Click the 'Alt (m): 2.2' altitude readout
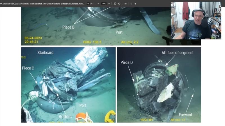This screenshot has width=225, height=126. pyautogui.click(x=130, y=42)
